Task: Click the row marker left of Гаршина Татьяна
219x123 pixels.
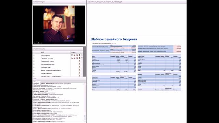Action: [x=34, y=58]
